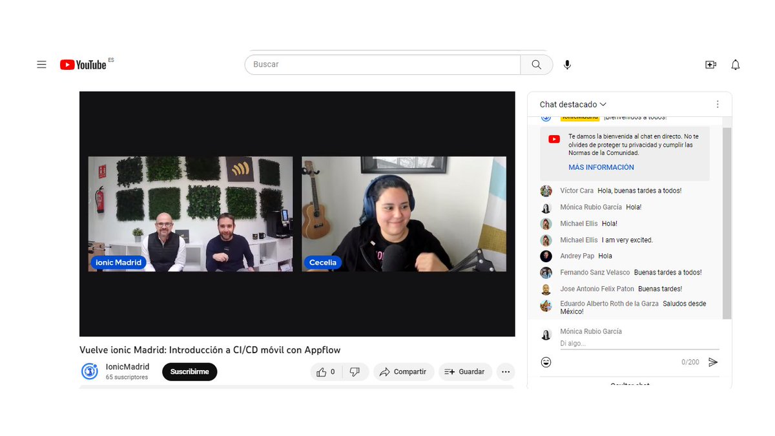Click Víctor Cara's avatar

[x=546, y=191]
